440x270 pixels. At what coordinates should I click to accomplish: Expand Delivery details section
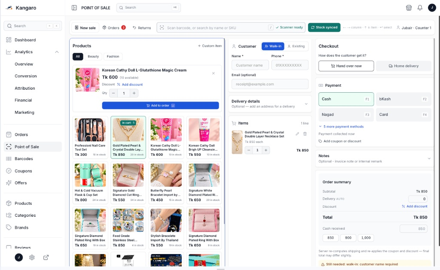270,103
